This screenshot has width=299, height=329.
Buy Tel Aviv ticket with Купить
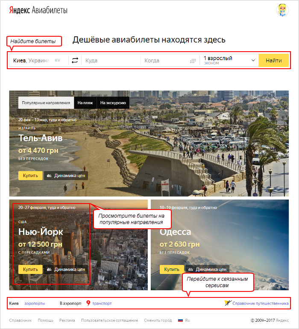pyautogui.click(x=30, y=175)
